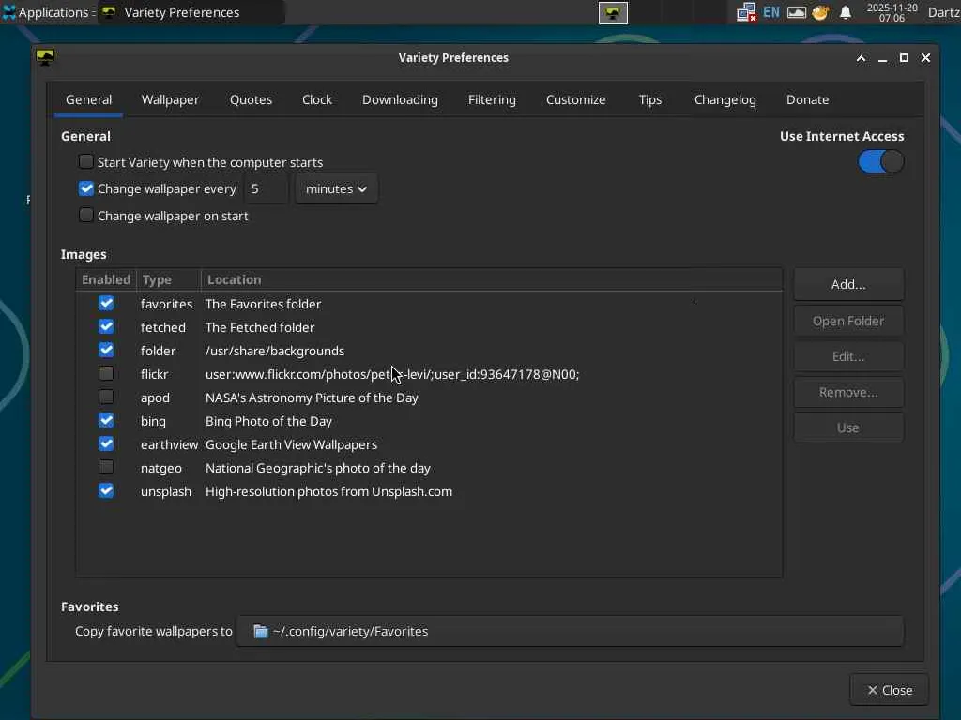Disable the fetched source checkbox
This screenshot has width=961, height=720.
[x=106, y=326]
